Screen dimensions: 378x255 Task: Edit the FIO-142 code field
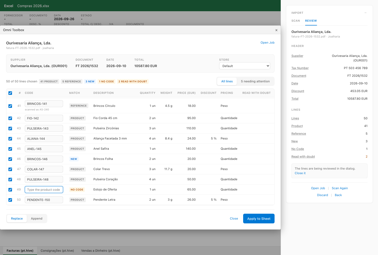point(44,118)
